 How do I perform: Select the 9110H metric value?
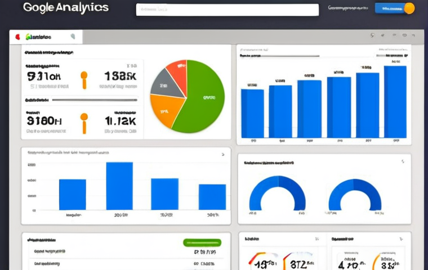[44, 76]
